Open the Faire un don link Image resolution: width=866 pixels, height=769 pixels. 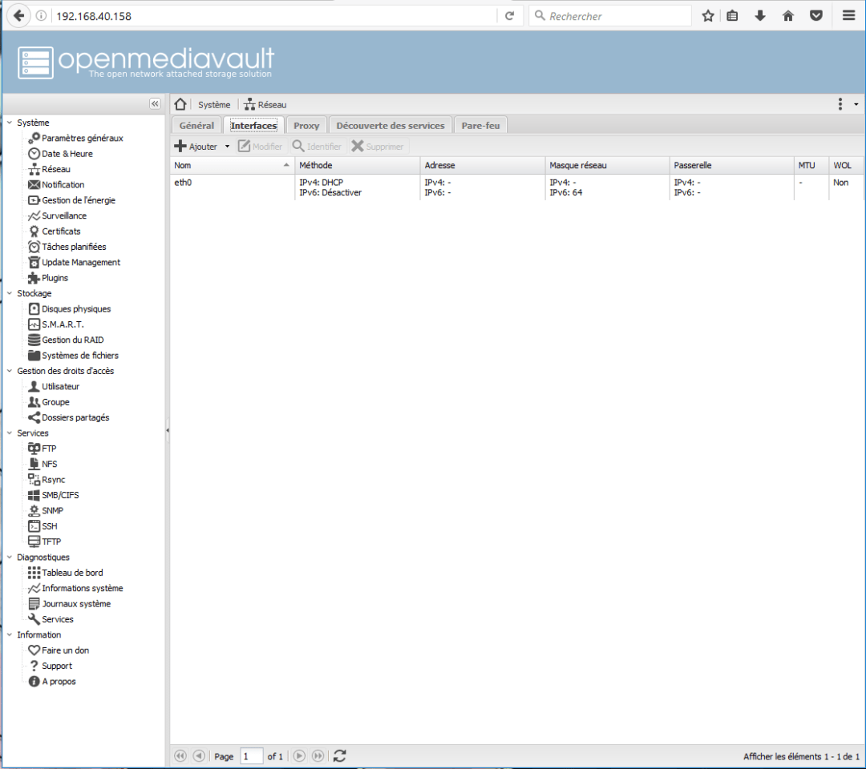coord(33,650)
